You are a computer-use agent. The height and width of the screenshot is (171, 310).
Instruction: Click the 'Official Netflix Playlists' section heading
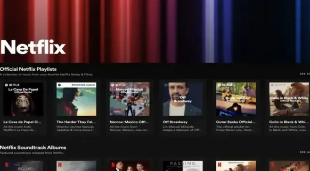click(28, 69)
